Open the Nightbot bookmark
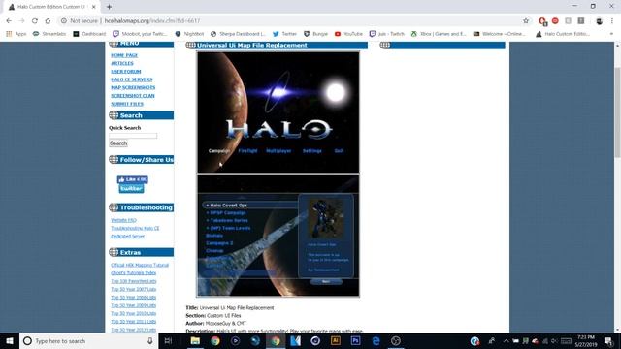The width and height of the screenshot is (621, 349). 189,34
